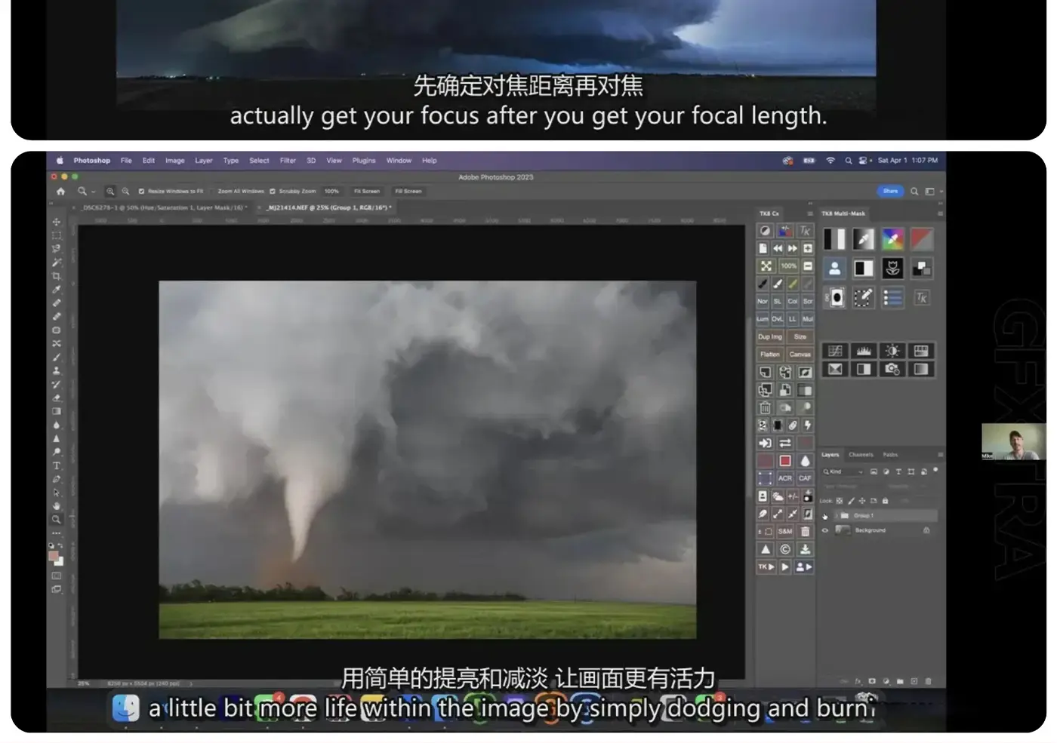Click the foreground color swatch
The image size is (1057, 743).
pos(54,557)
